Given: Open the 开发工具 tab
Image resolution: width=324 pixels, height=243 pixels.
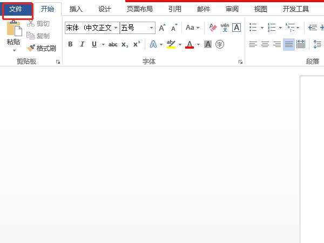Looking at the screenshot, I should 296,9.
